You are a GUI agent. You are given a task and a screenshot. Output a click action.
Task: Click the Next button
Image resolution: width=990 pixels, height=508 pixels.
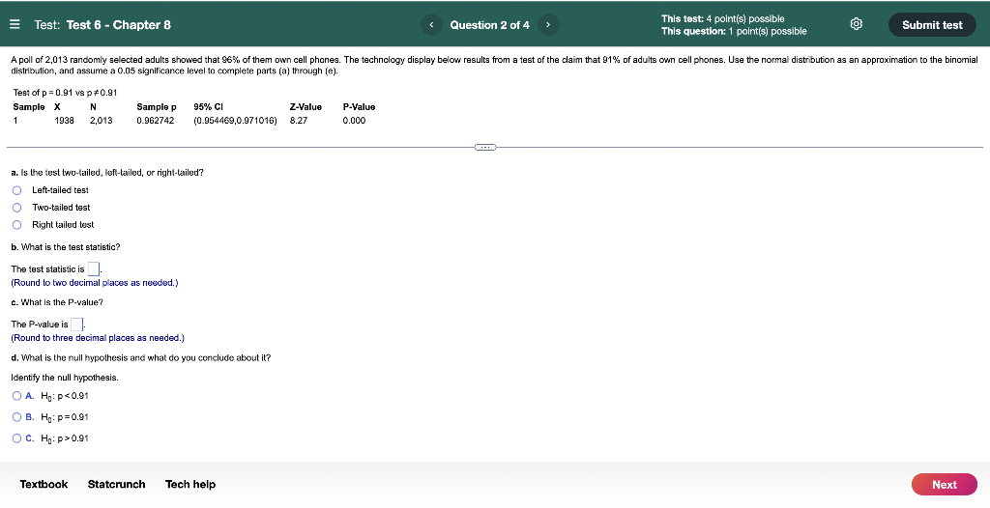coord(944,485)
